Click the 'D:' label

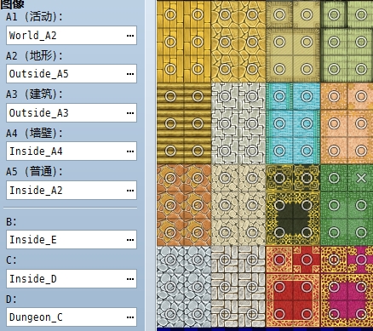pos(11,300)
